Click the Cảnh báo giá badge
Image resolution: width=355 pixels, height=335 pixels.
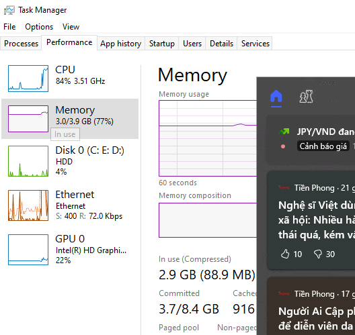click(x=323, y=146)
